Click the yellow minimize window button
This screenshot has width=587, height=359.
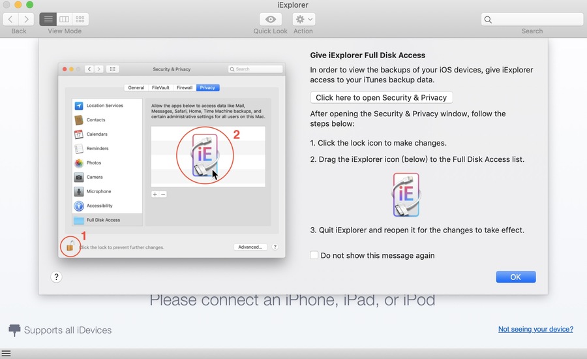[x=18, y=5]
